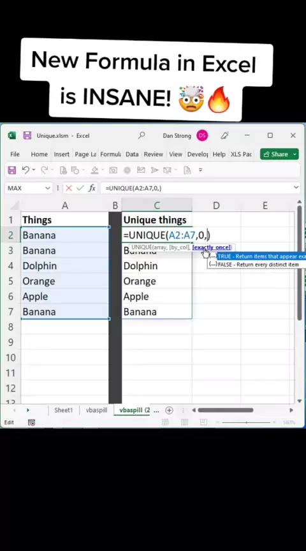Open the Insert ribbon tab
The width and height of the screenshot is (306, 551).
tap(61, 154)
